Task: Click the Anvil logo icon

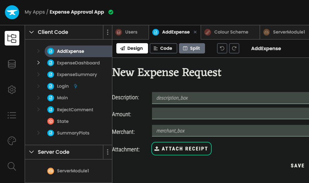Action: coord(12,12)
